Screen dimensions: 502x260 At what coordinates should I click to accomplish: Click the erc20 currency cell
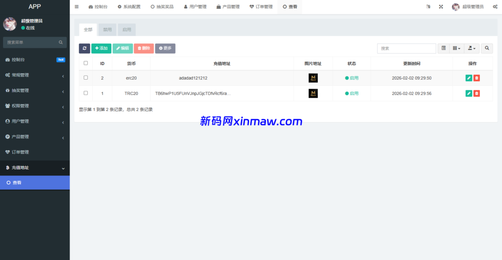coord(131,78)
